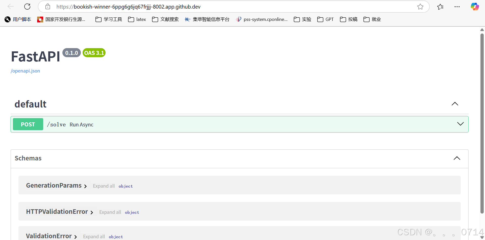The height and width of the screenshot is (240, 485).
Task: Collapse the Schemas section chevron
Action: [457, 158]
